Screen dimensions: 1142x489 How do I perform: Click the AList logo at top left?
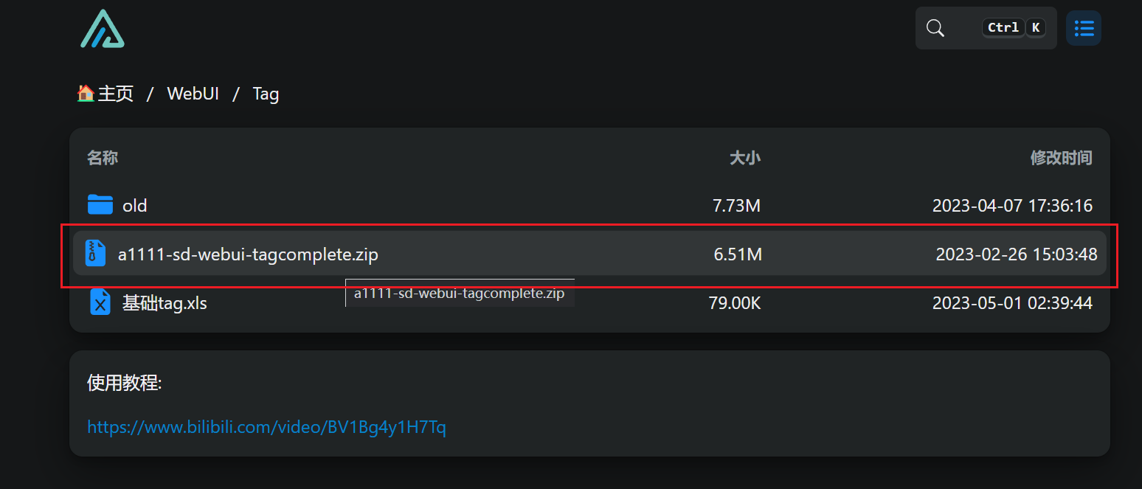tap(103, 29)
